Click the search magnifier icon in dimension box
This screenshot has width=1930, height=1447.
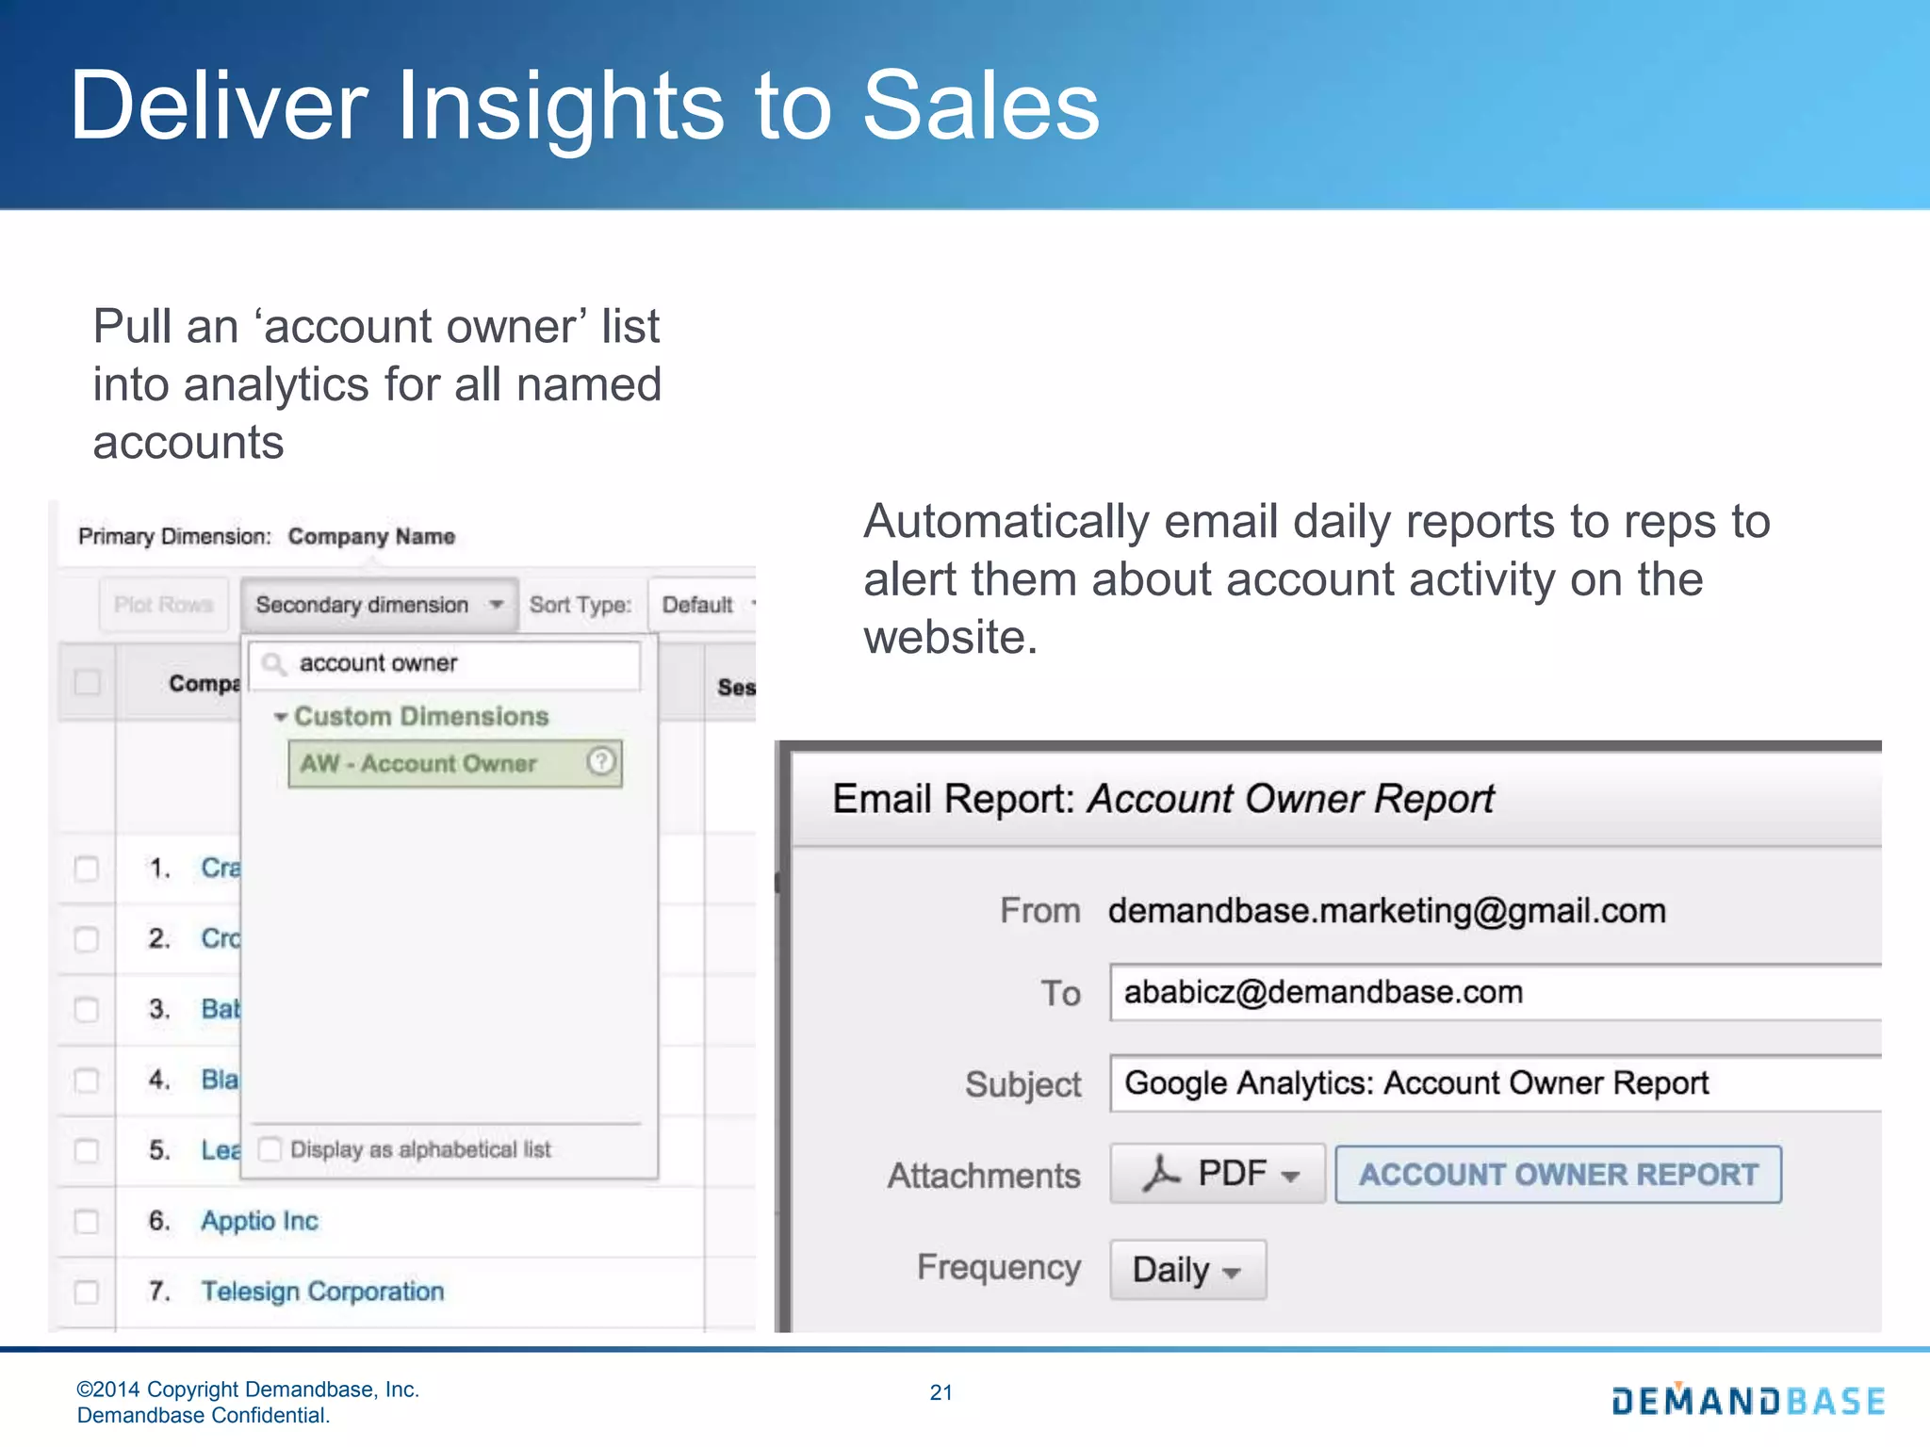(274, 664)
